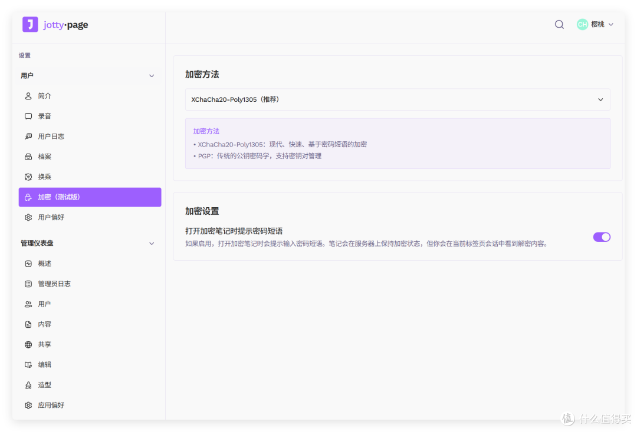Image resolution: width=637 pixels, height=432 pixels.
Task: Click the CH user avatar
Action: click(582, 24)
